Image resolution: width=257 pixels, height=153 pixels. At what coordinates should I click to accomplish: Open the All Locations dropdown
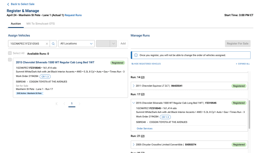[76, 44]
